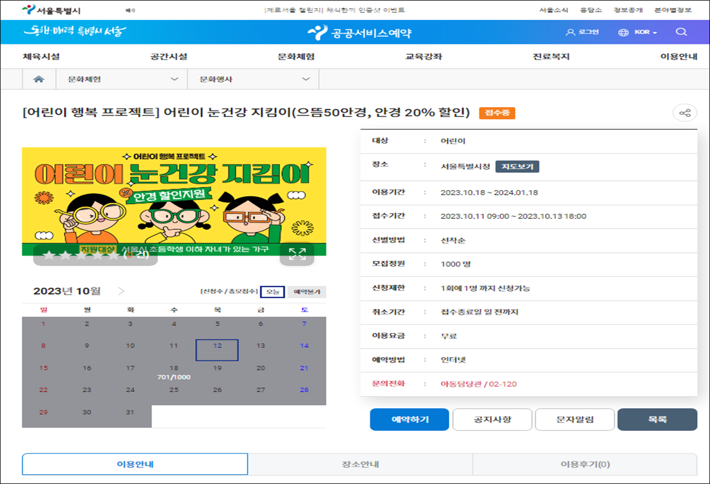Switch to the 장소안내 tab
Screen dimensions: 710x484
[x=360, y=464]
